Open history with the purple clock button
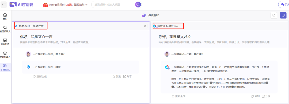Image resolution: width=289 pixels, height=104 pixels. click(283, 15)
